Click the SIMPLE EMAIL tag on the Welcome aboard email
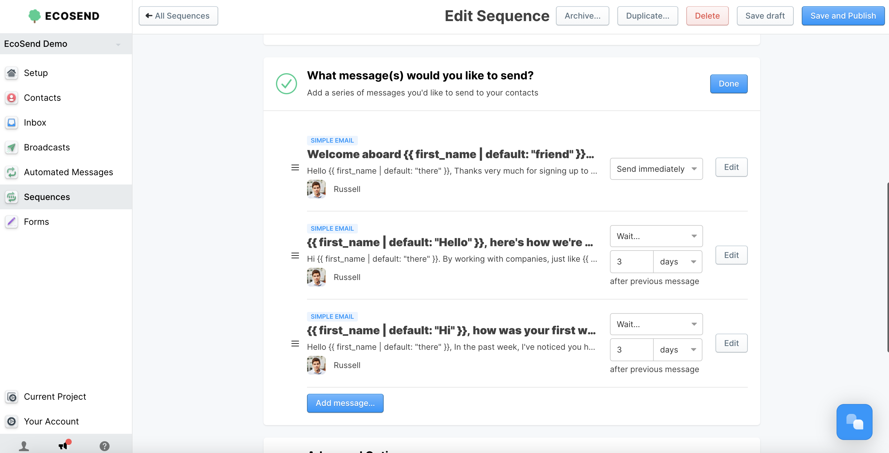This screenshot has height=453, width=889. coord(332,140)
